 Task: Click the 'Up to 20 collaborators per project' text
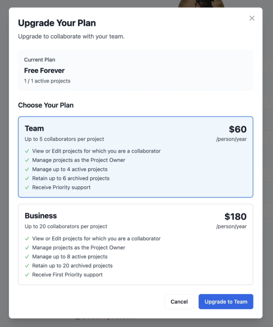tap(66, 226)
